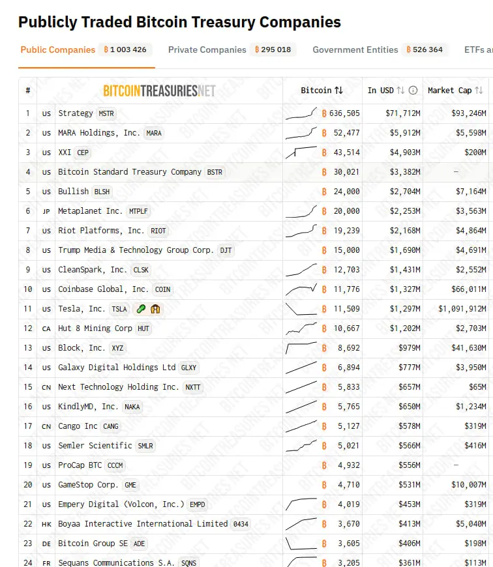This screenshot has height=567, width=493.
Task: Sort by Bitcoin column arrows icon
Action: 338,91
